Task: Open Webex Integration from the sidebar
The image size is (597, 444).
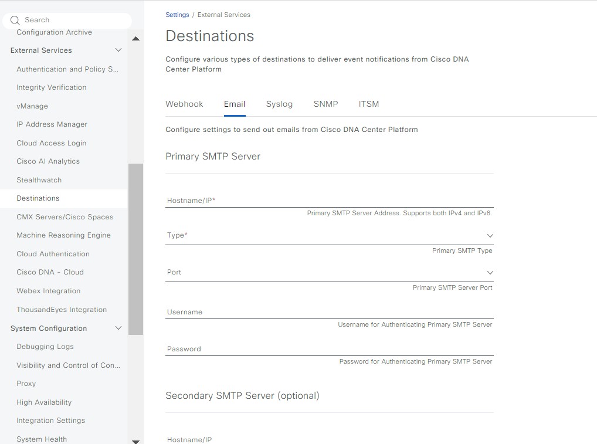Action: coord(48,291)
